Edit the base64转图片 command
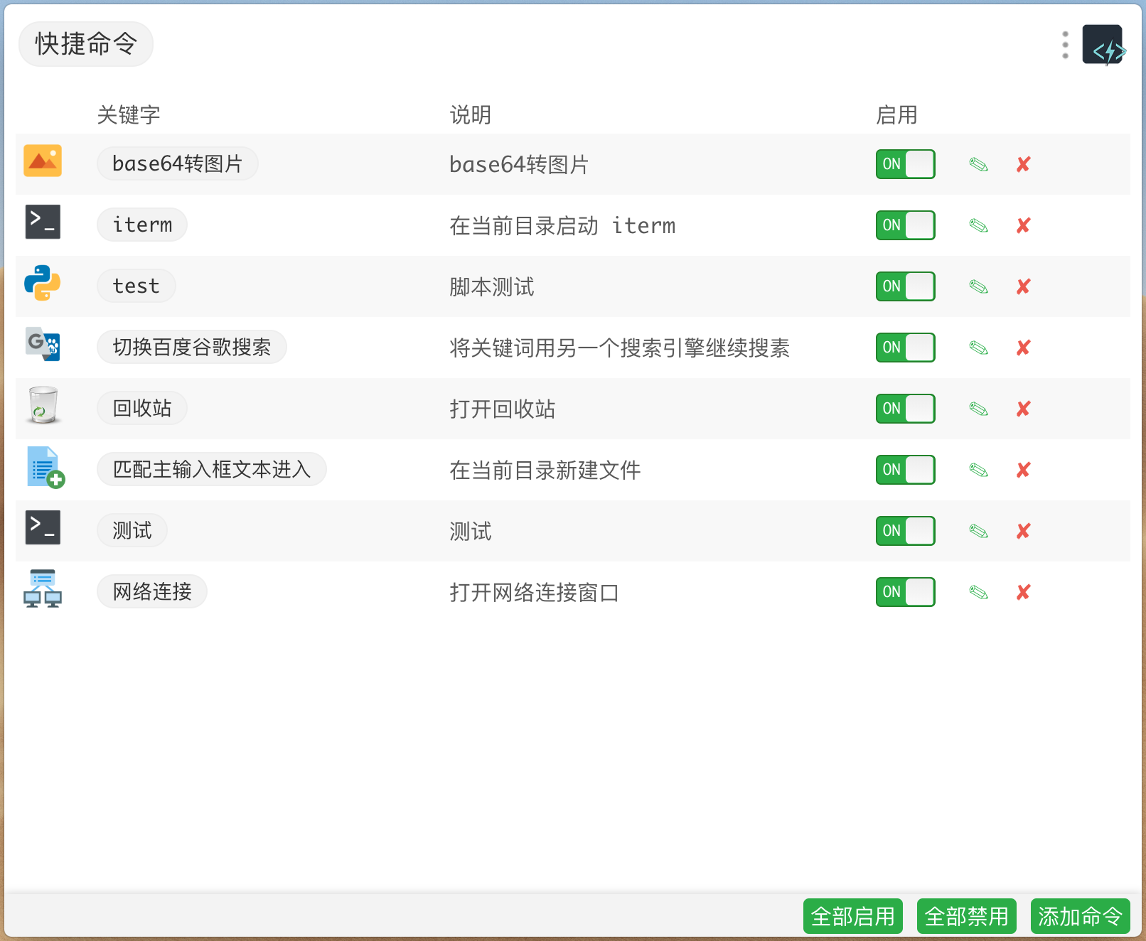Viewport: 1146px width, 941px height. click(x=979, y=165)
